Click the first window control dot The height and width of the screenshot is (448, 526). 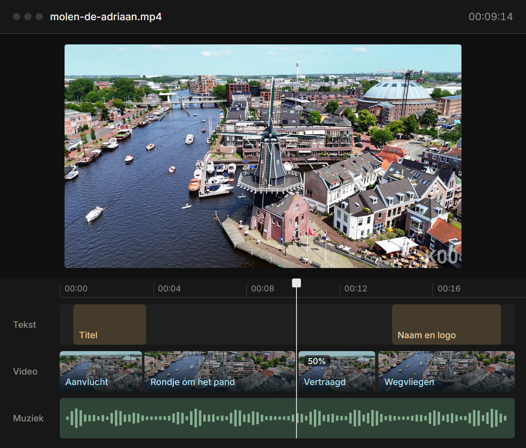pos(17,17)
